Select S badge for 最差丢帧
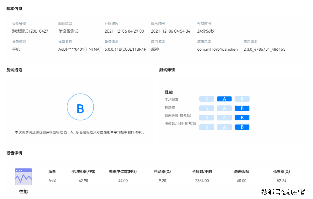Screen dimensions: 313x199 tap(207, 118)
